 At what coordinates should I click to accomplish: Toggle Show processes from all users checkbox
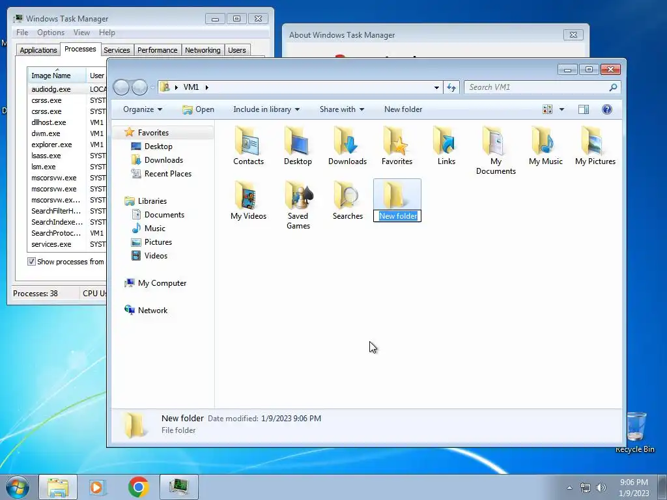[31, 262]
